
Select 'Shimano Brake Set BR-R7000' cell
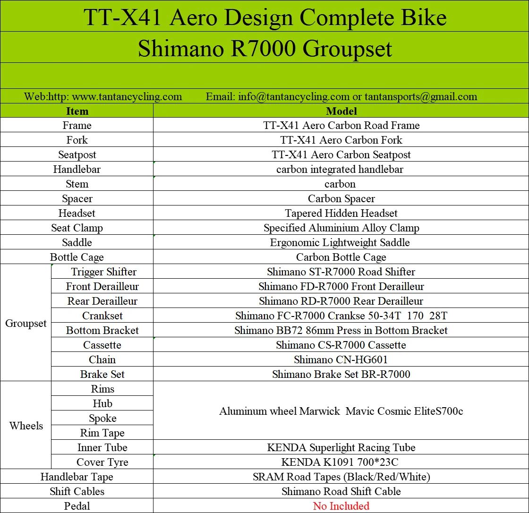tap(341, 374)
